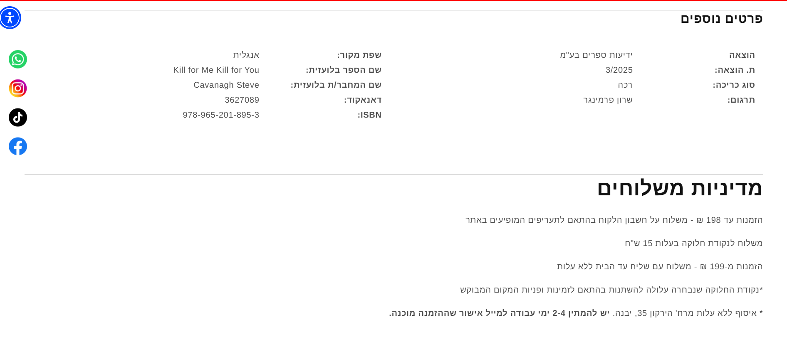Click the translator name שרון פרמינגר
This screenshot has width=787, height=357.
pos(607,100)
